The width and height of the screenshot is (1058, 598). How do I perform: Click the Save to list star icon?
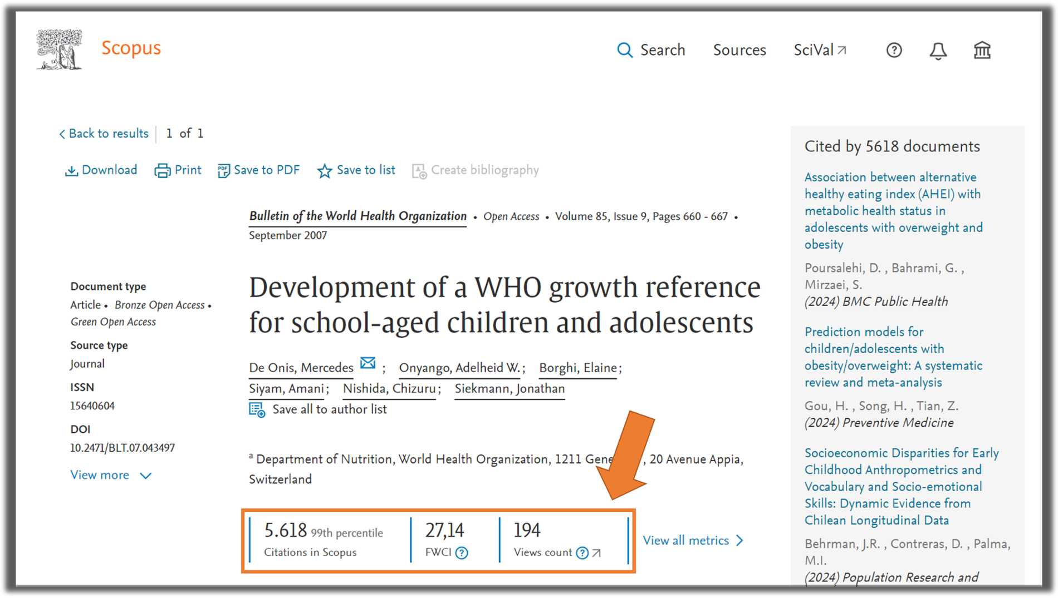[324, 171]
